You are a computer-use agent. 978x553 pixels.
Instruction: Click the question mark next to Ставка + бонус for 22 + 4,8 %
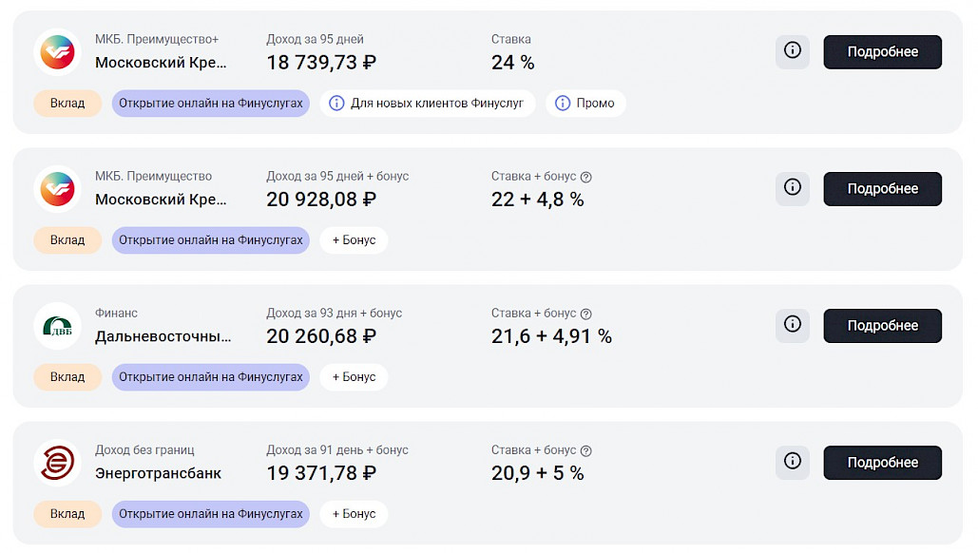(x=585, y=177)
